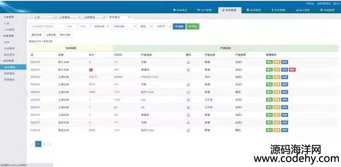Select the 上海仓库 warehouse filter button

[51, 35]
